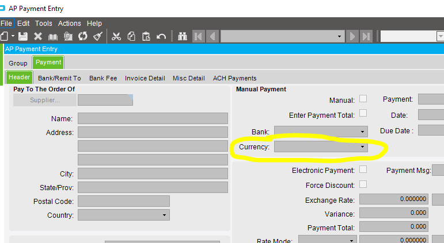The height and width of the screenshot is (243, 444).
Task: Undo the last change with the curved arrow
Action: (161, 36)
